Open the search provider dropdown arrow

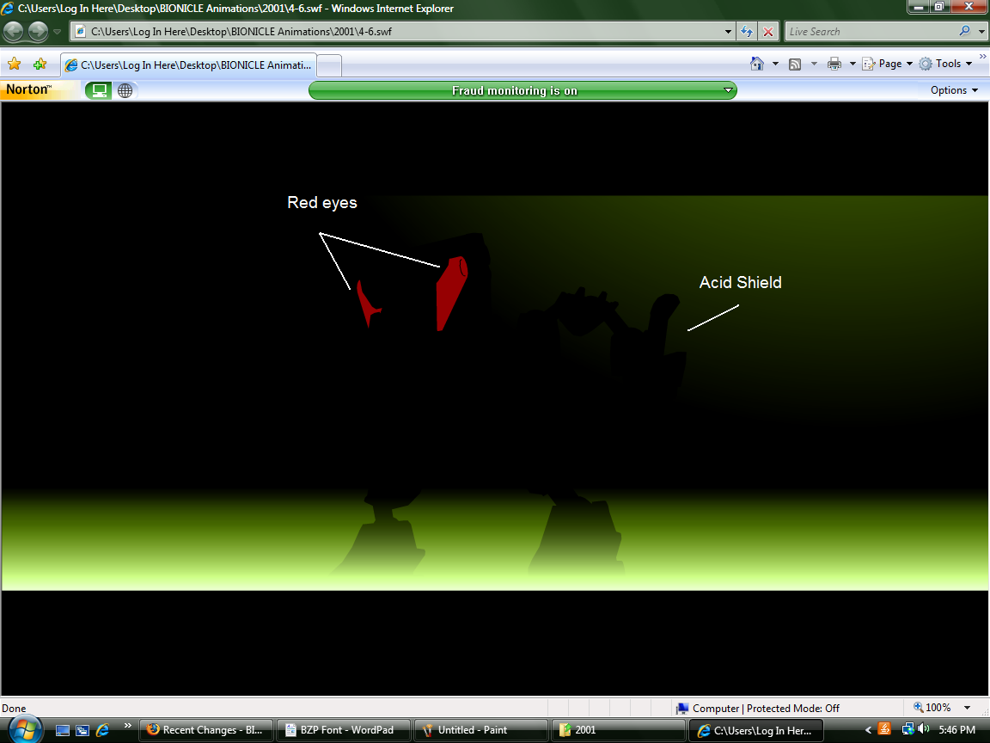981,31
